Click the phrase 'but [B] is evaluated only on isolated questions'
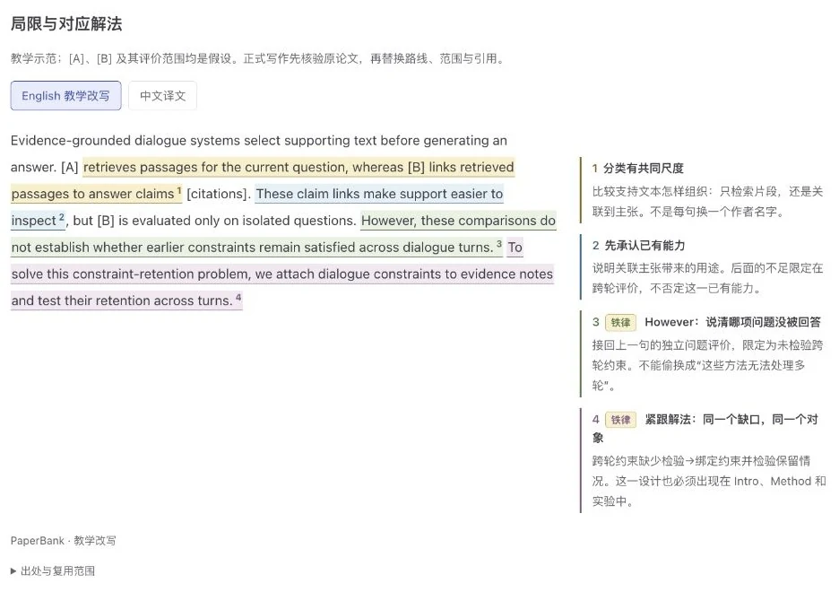839x592 pixels. (x=214, y=221)
